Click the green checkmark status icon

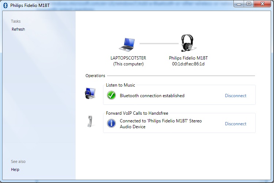point(111,95)
